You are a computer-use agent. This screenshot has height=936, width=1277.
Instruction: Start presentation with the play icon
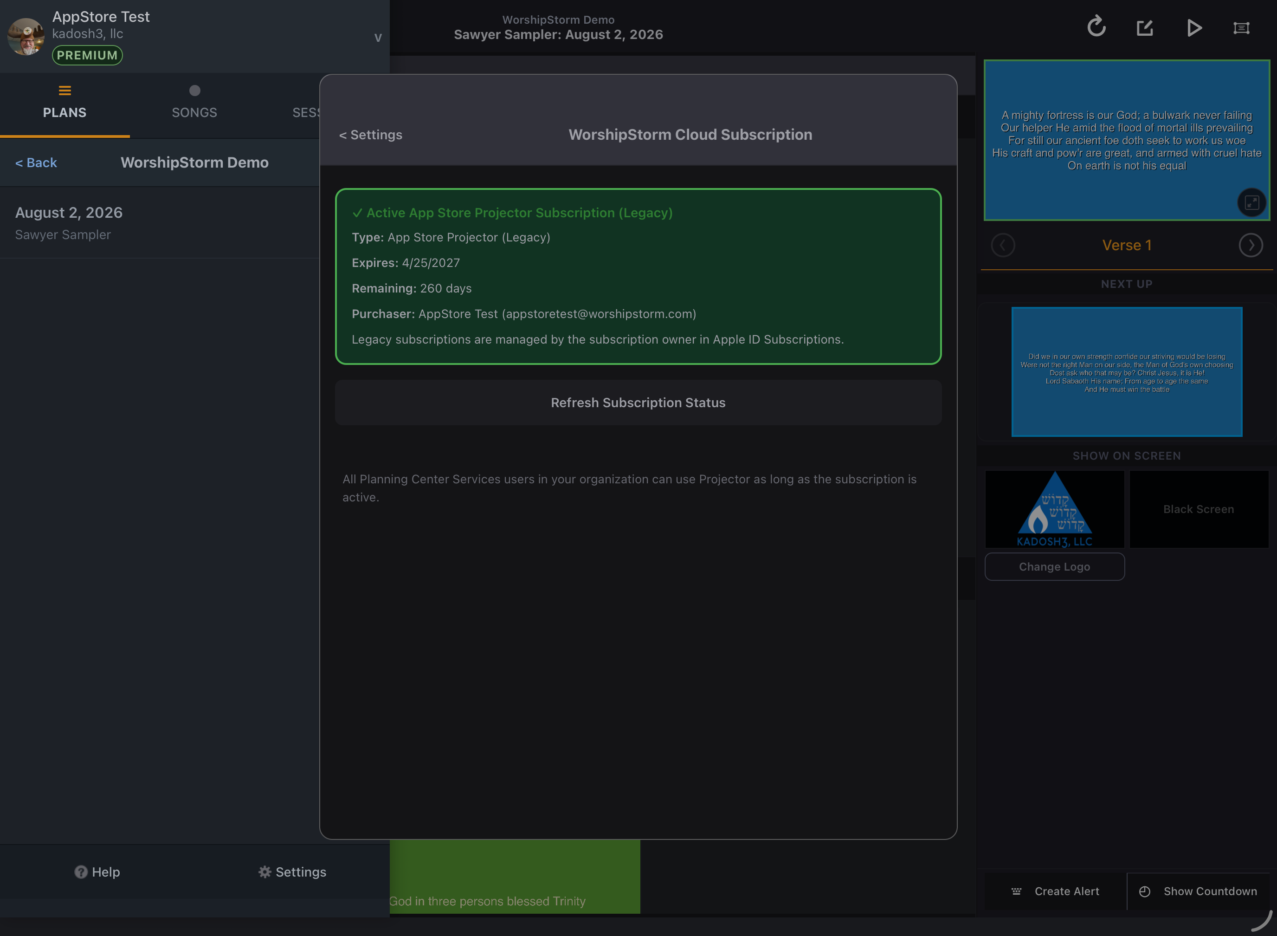[1194, 27]
